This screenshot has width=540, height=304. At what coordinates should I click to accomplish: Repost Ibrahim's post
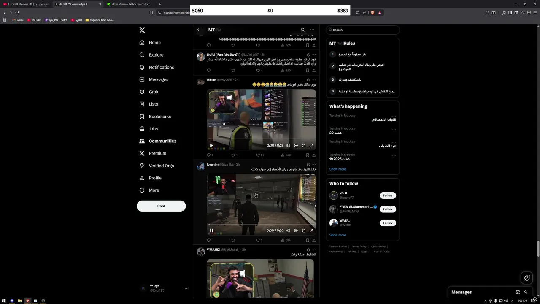[233, 240]
